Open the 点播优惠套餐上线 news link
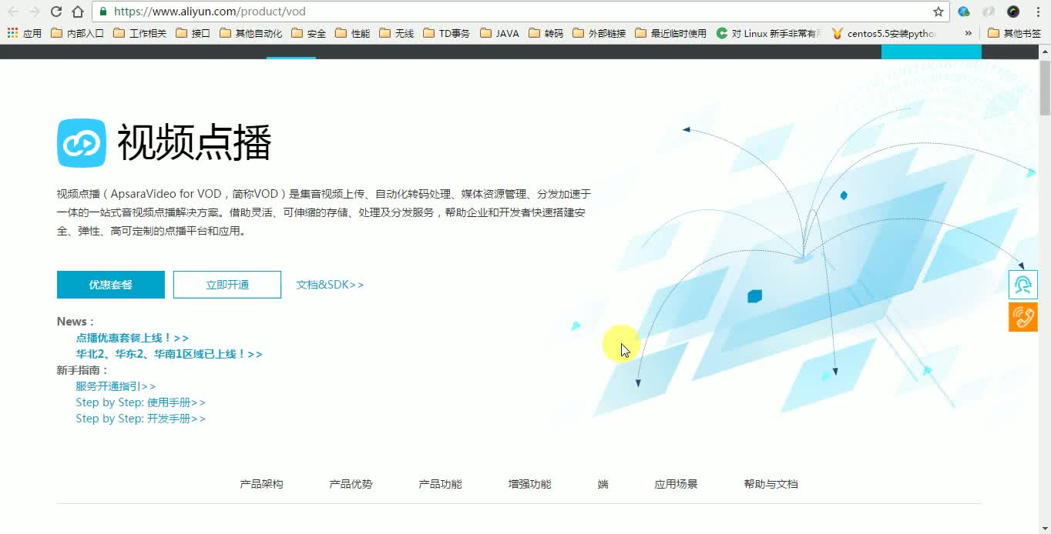Screen dimensions: 1051x534 (132, 338)
